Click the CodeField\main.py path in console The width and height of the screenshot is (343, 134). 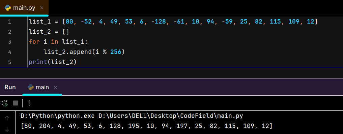click(x=211, y=116)
